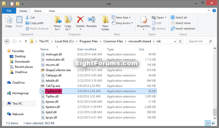Open Explorer Help question mark icon
219x128 pixels.
tap(214, 11)
